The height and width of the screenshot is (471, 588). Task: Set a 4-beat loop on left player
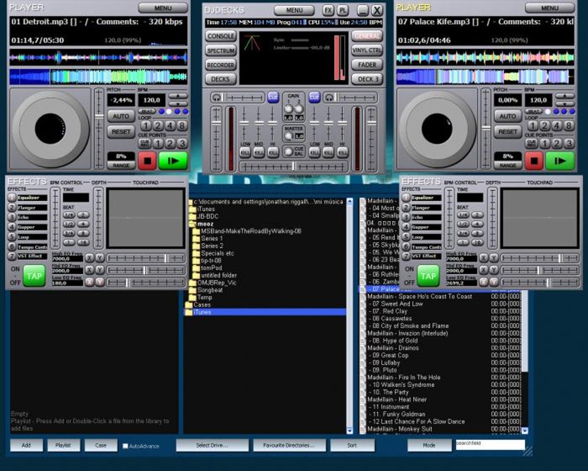pos(170,125)
